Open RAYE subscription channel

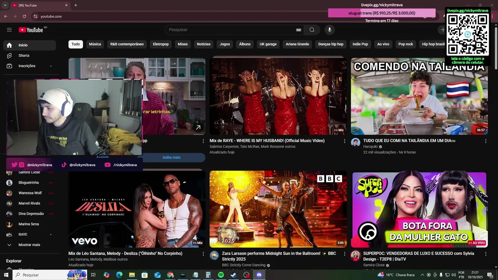click(x=30, y=234)
